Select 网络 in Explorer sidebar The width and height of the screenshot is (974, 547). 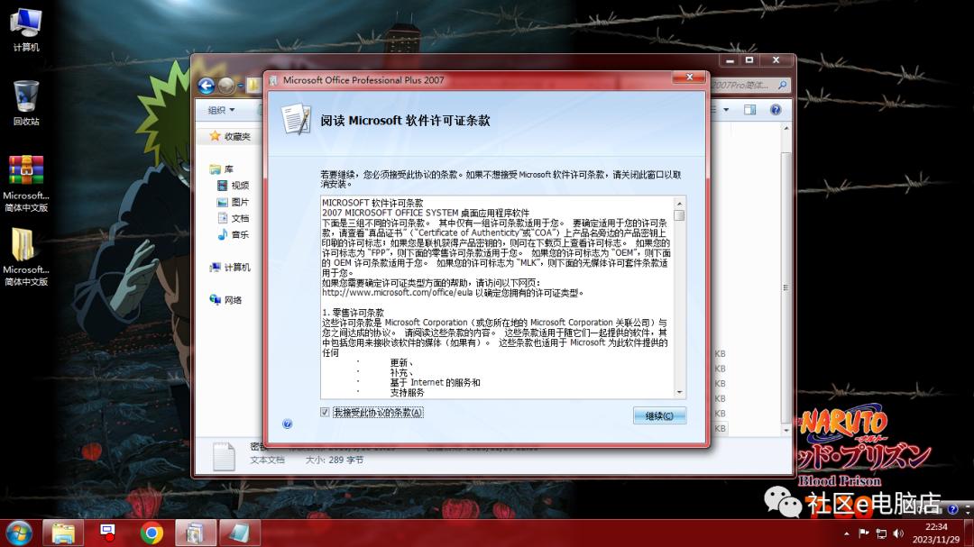[226, 300]
